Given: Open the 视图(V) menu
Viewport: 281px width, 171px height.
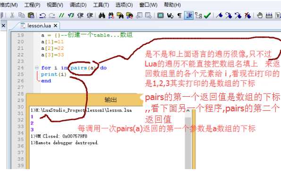Looking at the screenshot, I should point(55,5).
